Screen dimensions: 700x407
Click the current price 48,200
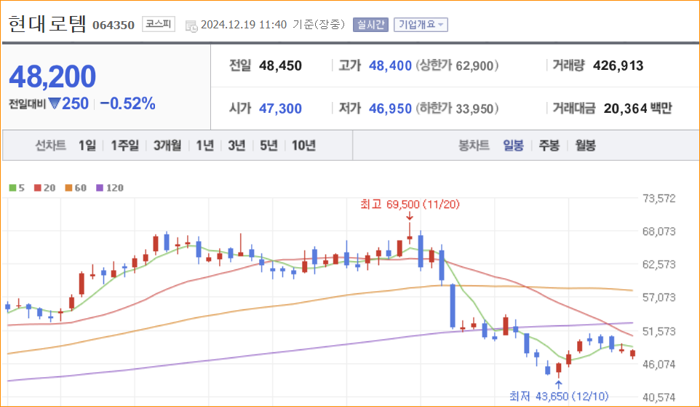(x=52, y=76)
